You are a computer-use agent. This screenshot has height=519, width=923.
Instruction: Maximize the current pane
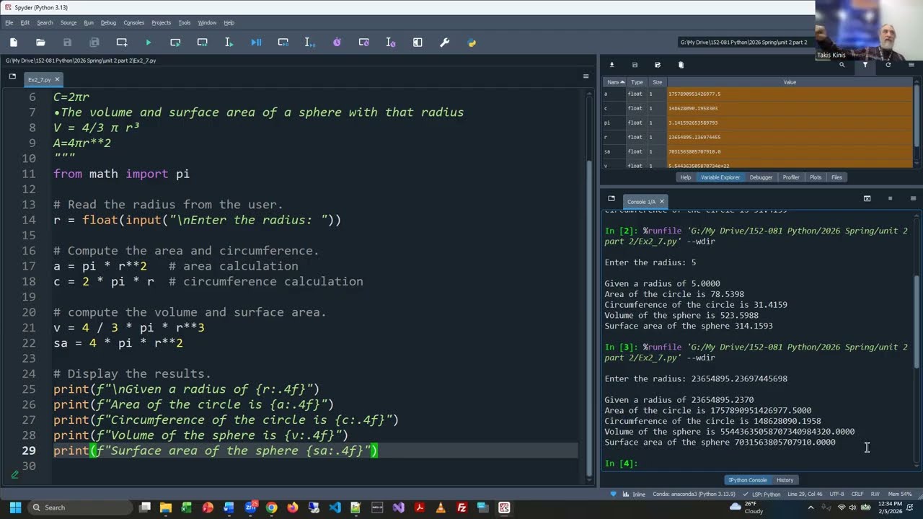[x=418, y=43]
